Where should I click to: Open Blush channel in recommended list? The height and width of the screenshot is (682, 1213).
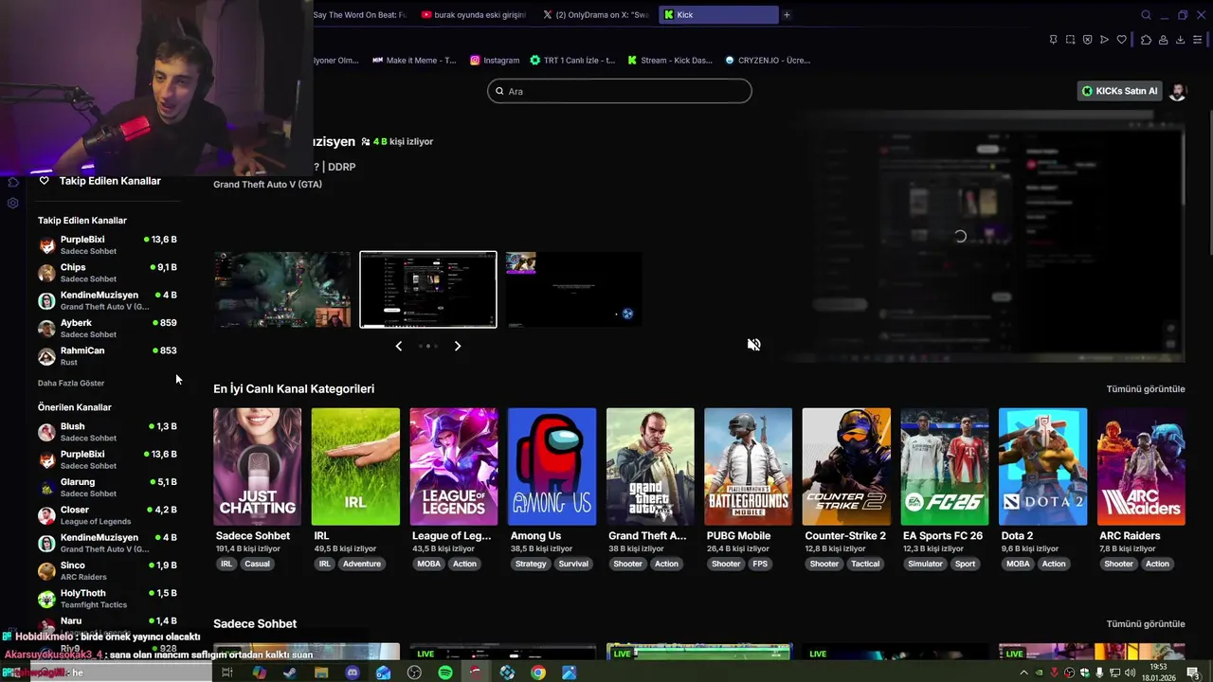click(x=107, y=432)
